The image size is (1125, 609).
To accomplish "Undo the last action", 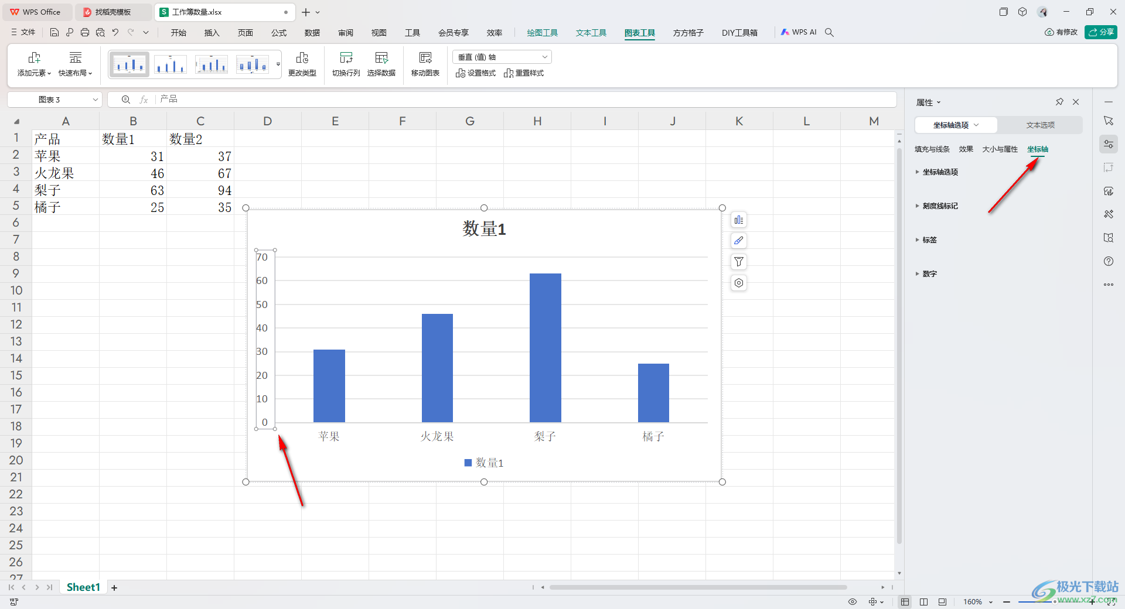I will [115, 33].
